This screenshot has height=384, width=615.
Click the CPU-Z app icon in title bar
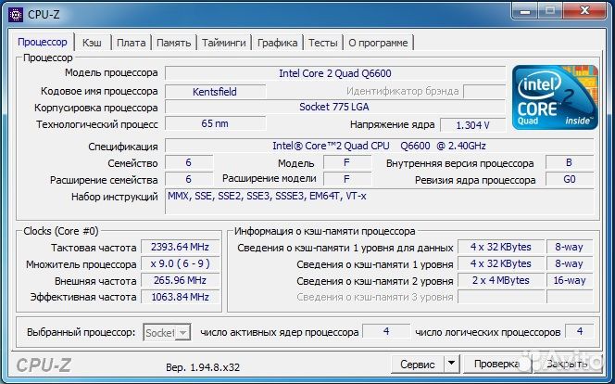coord(16,15)
